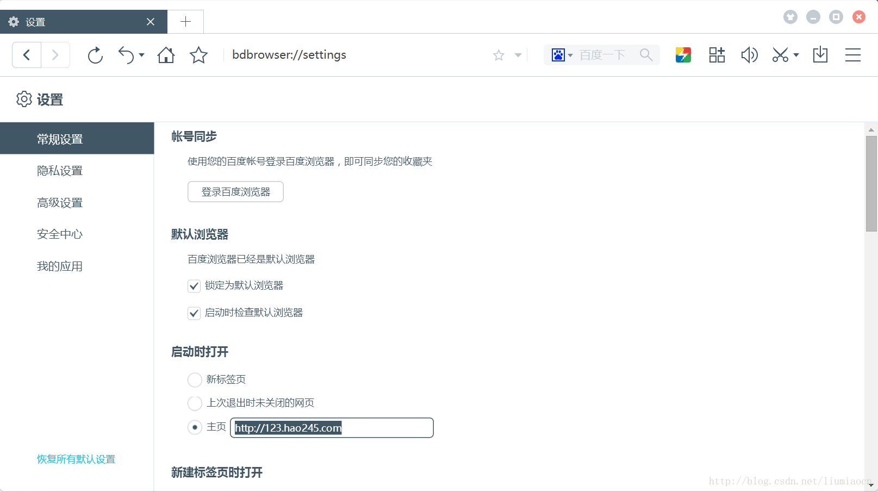This screenshot has height=492, width=878.
Task: Open 常规设置 section
Action: 77,139
